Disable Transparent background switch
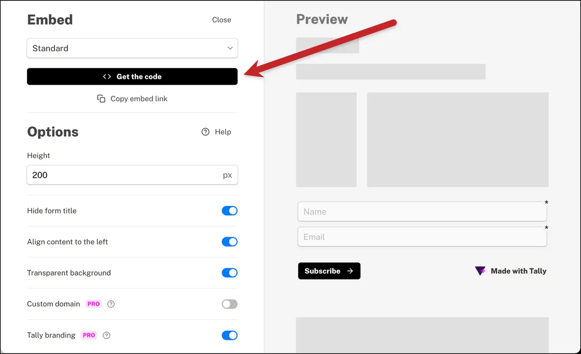 229,273
